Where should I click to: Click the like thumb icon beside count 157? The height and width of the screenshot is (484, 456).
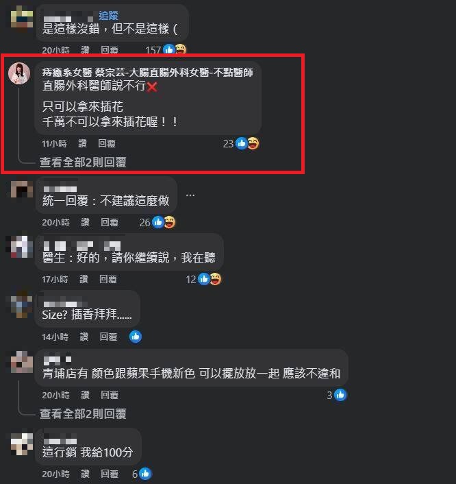[x=169, y=49]
